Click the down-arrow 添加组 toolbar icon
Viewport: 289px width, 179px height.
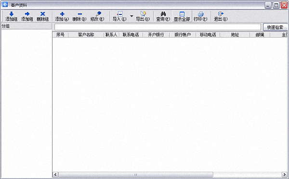(x=12, y=14)
